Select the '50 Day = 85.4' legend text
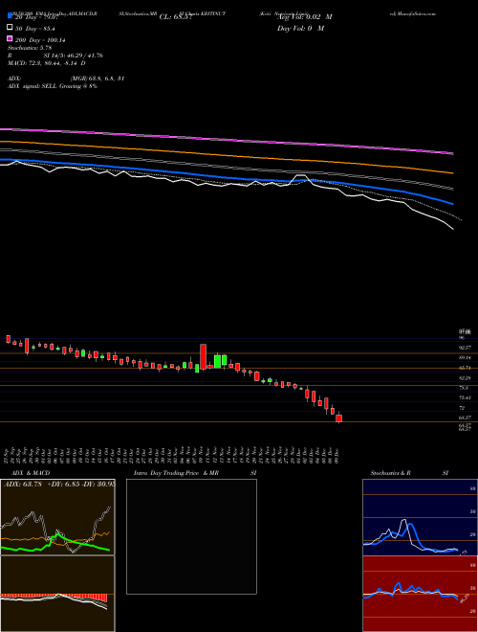Image resolution: width=478 pixels, height=632 pixels. pyautogui.click(x=35, y=29)
